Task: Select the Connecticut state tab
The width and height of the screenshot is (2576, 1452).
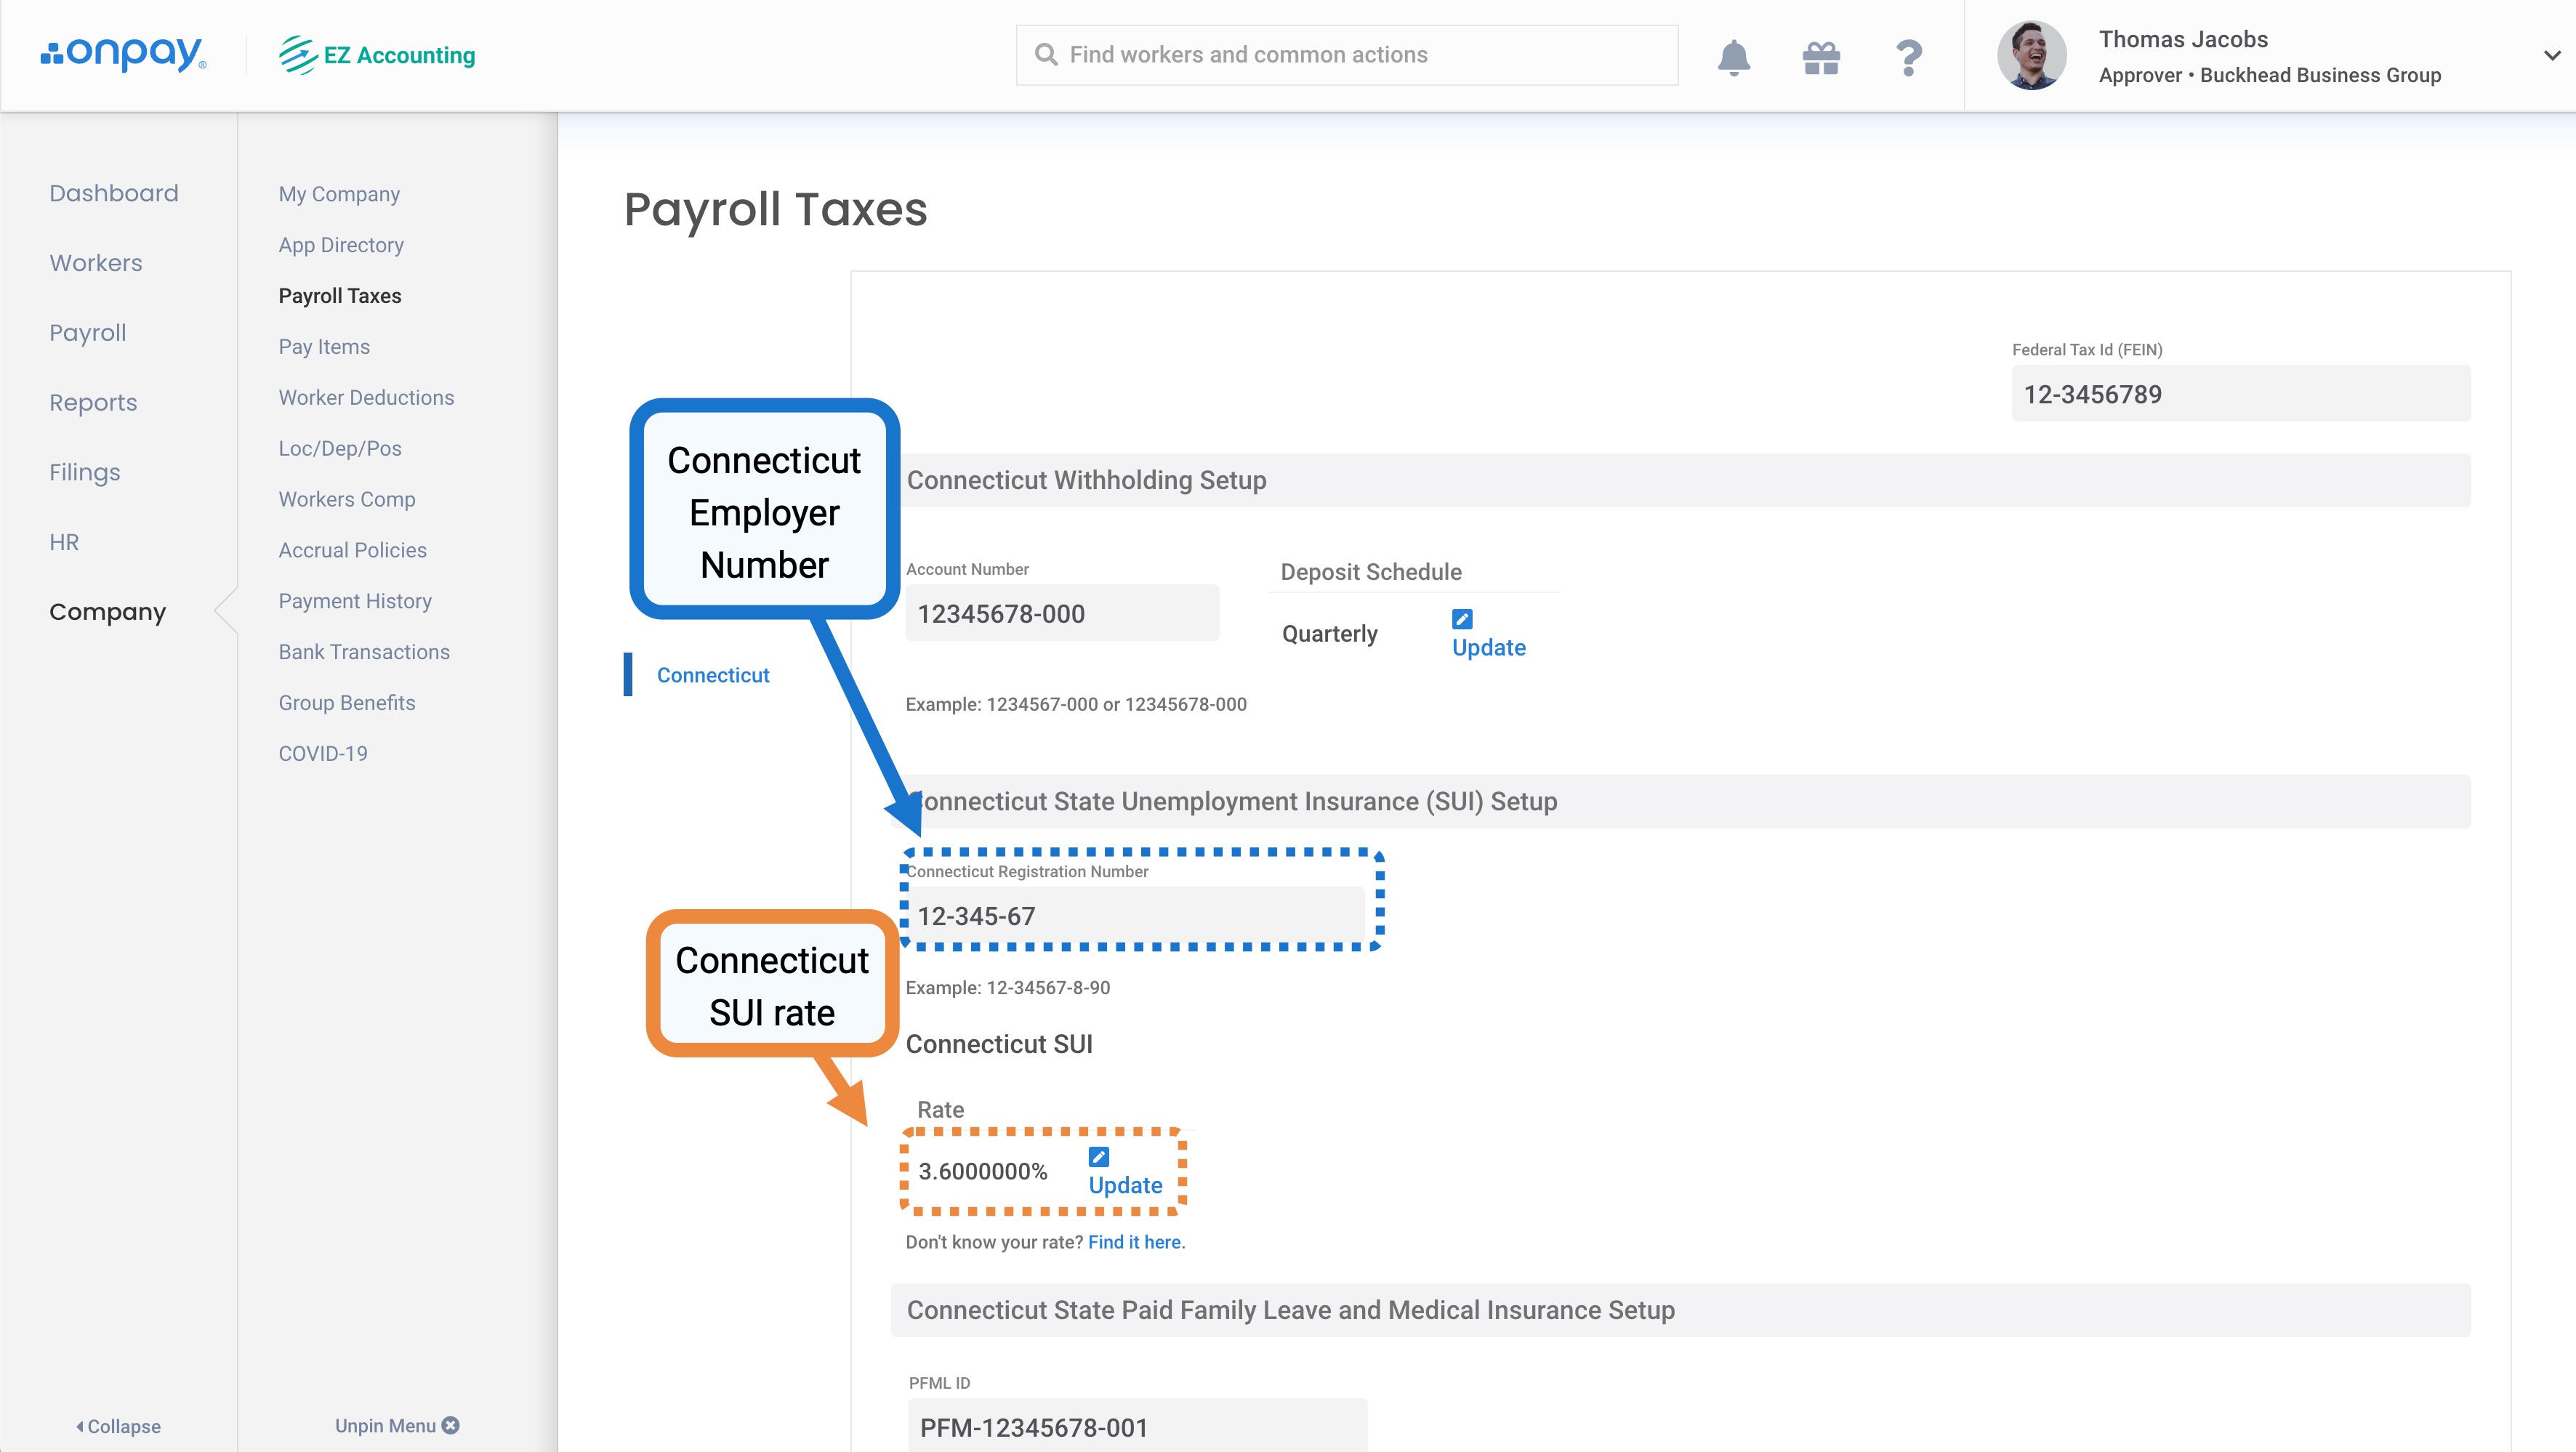Action: [x=712, y=675]
